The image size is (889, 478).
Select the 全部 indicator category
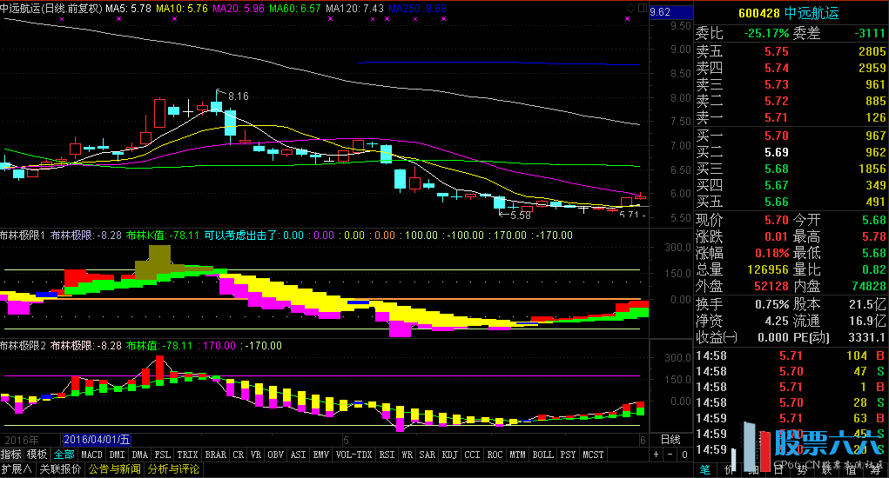pyautogui.click(x=64, y=455)
